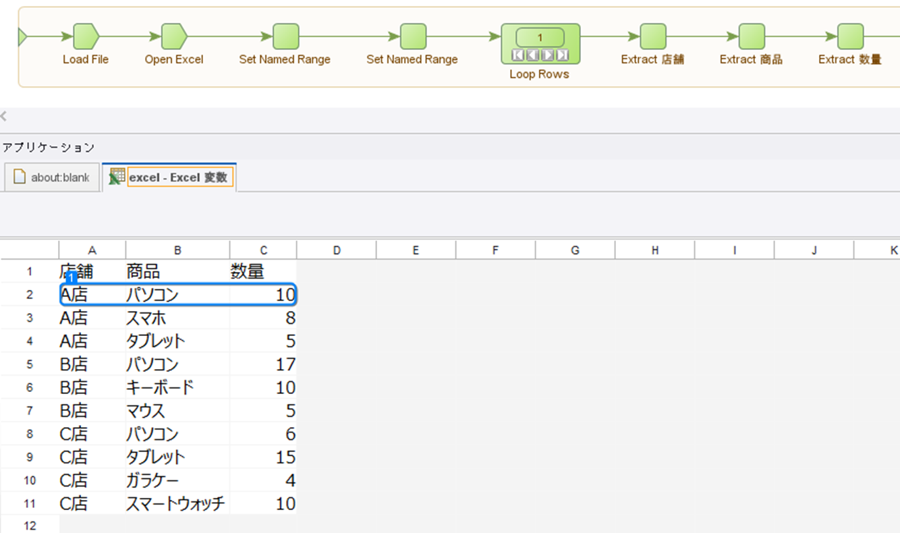This screenshot has height=533, width=900.
Task: Select the Open Excel step node
Action: pyautogui.click(x=174, y=36)
